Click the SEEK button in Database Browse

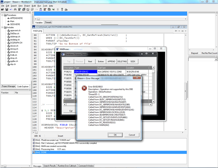[x=133, y=61]
